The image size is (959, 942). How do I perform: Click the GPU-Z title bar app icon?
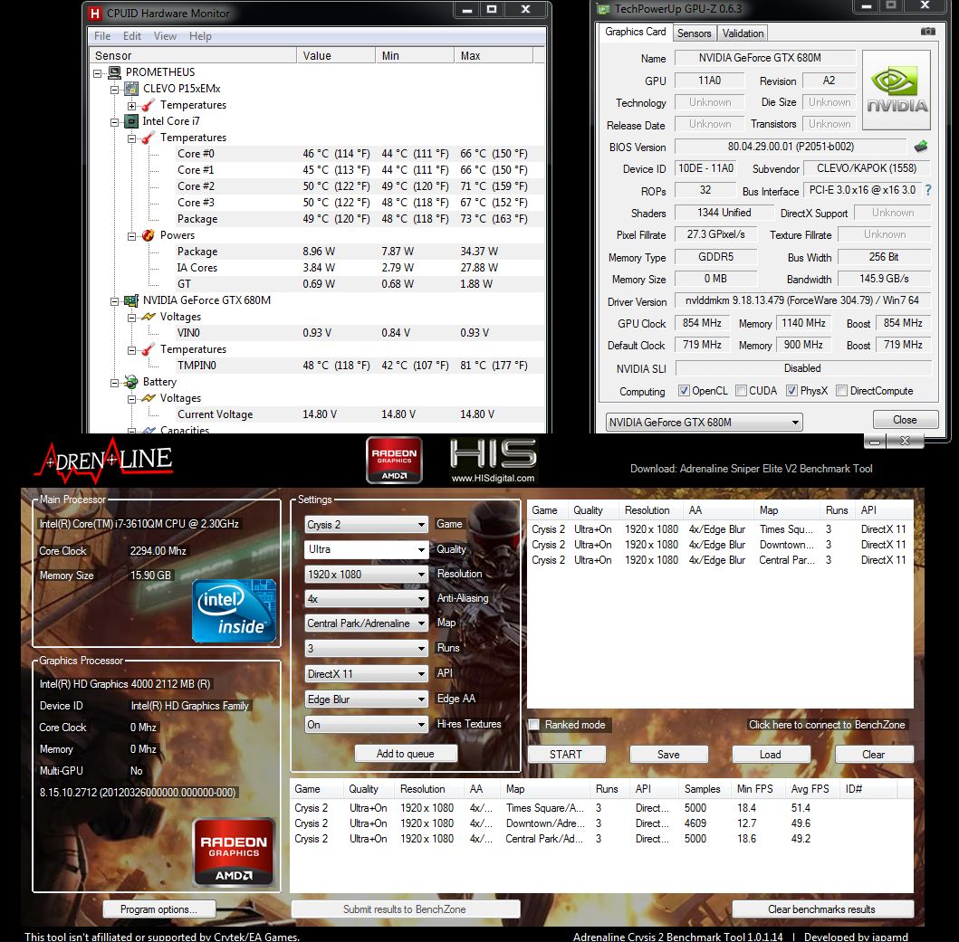click(604, 9)
